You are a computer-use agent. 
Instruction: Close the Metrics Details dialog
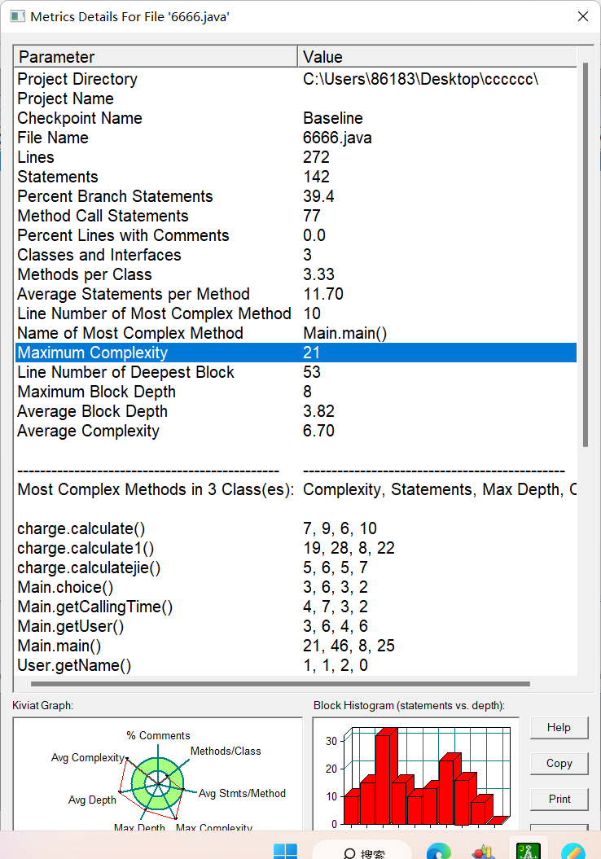pyautogui.click(x=582, y=16)
